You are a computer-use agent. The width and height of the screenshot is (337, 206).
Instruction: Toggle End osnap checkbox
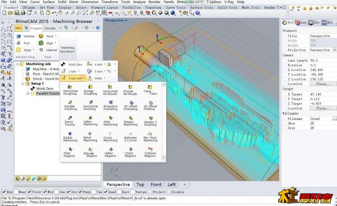point(4,192)
